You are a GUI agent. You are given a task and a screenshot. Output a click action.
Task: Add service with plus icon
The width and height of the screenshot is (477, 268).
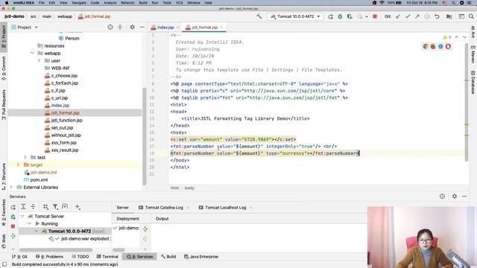click(78, 207)
